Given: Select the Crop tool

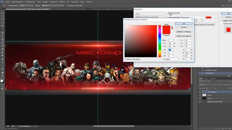Looking at the screenshot, I should pyautogui.click(x=2, y=26).
